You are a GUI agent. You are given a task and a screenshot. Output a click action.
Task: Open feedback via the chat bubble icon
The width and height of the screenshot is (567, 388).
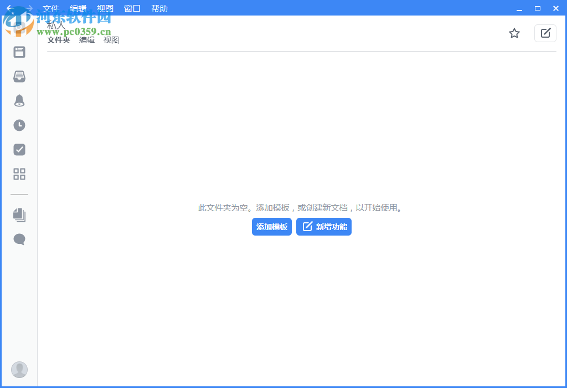[x=19, y=239]
